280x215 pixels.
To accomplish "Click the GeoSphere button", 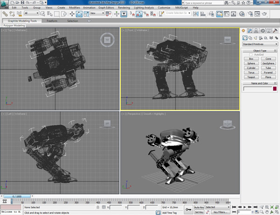I will [x=268, y=63].
